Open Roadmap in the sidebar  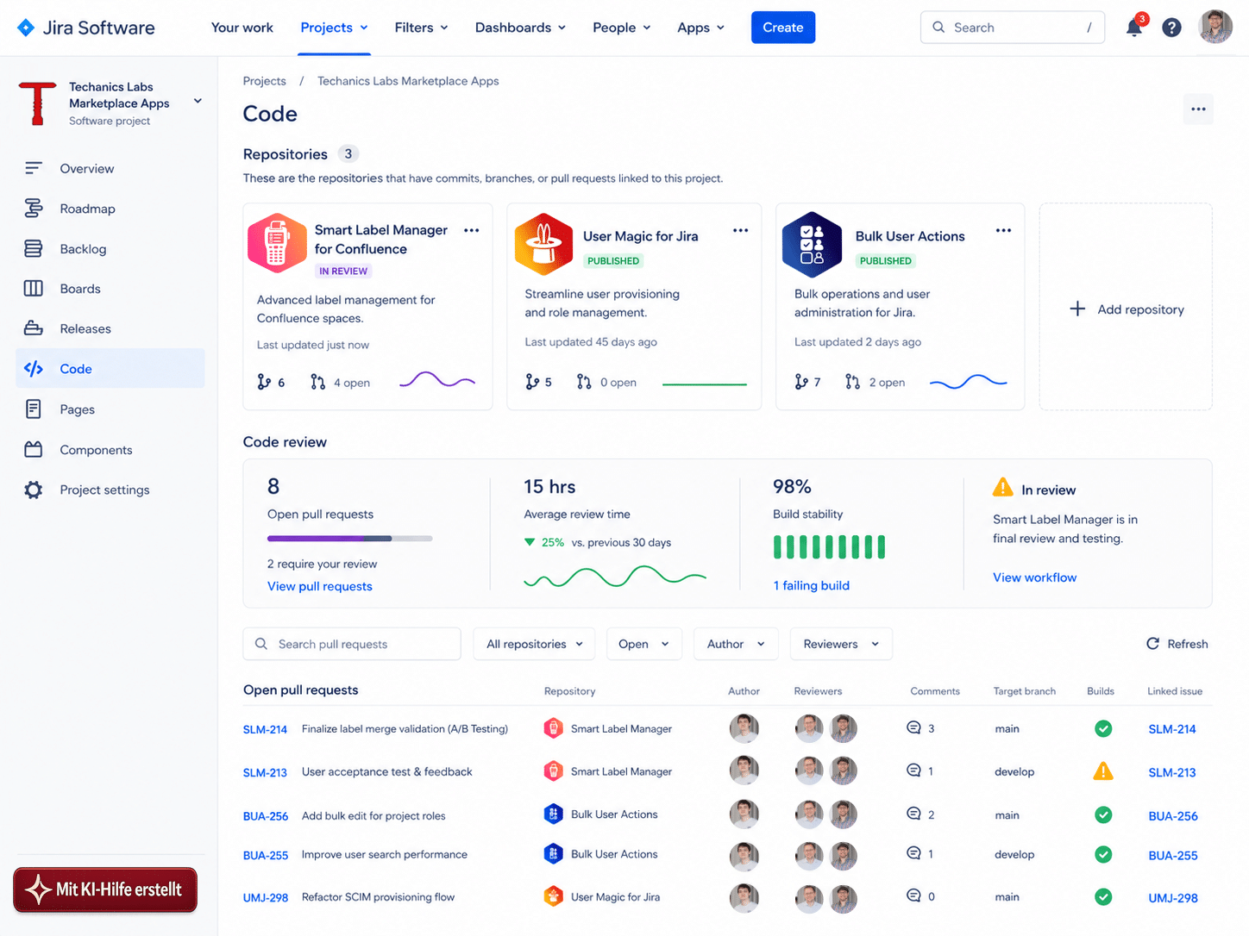[110, 209]
